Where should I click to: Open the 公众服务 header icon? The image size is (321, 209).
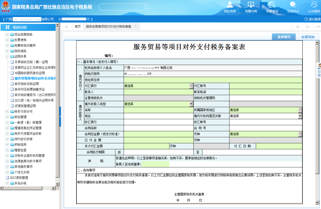pyautogui.click(x=314, y=5)
